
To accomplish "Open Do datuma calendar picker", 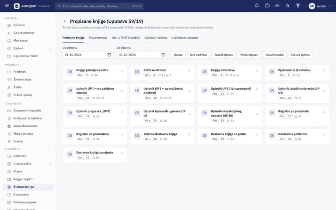I will pyautogui.click(x=163, y=55).
